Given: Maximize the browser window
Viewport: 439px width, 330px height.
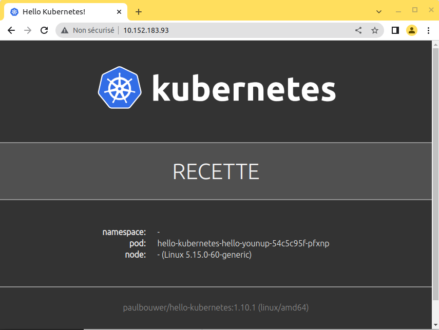Looking at the screenshot, I should click(415, 10).
